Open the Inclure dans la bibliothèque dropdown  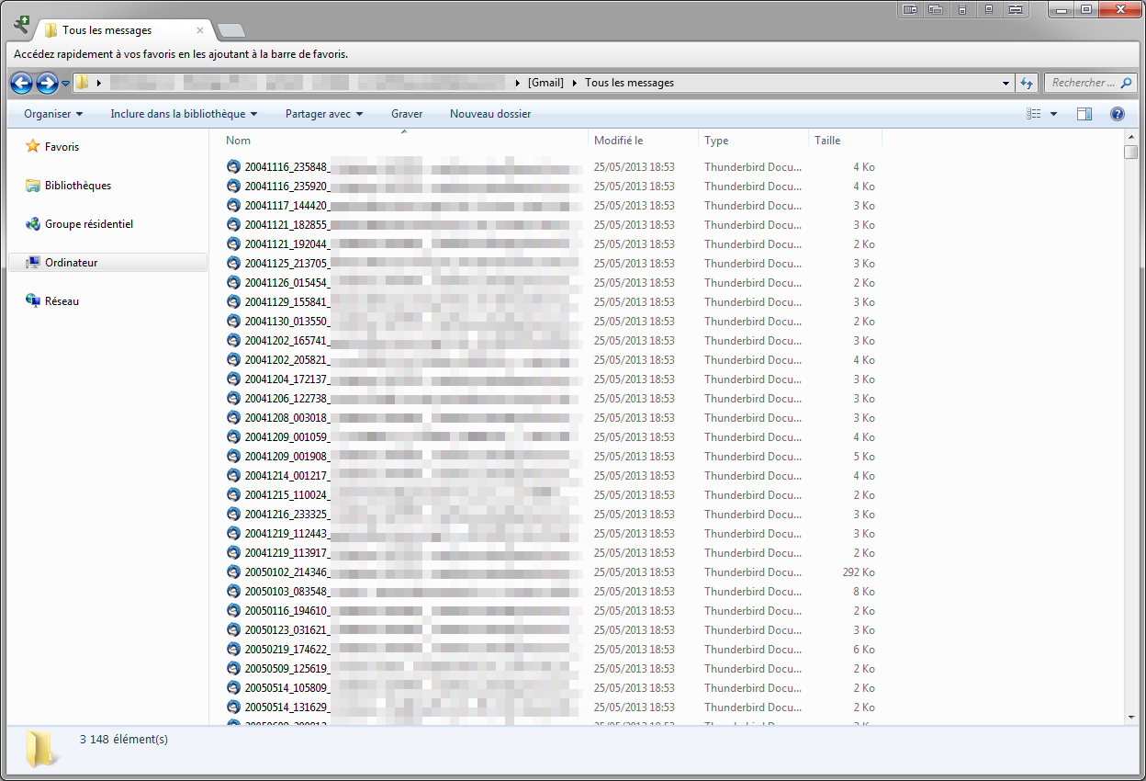(x=184, y=114)
